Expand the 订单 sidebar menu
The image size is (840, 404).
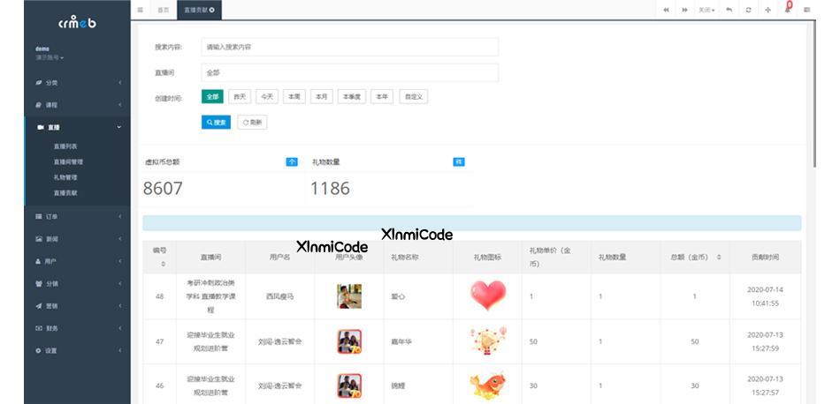coord(78,216)
